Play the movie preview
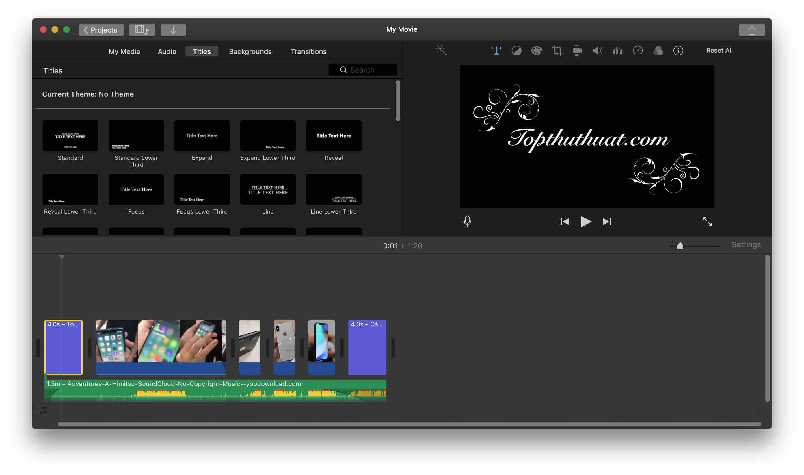804x475 pixels. [x=586, y=222]
